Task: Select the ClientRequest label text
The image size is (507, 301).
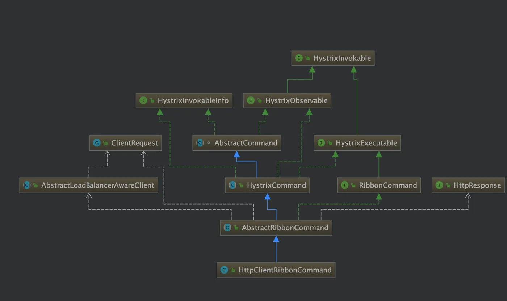Action: click(x=135, y=143)
